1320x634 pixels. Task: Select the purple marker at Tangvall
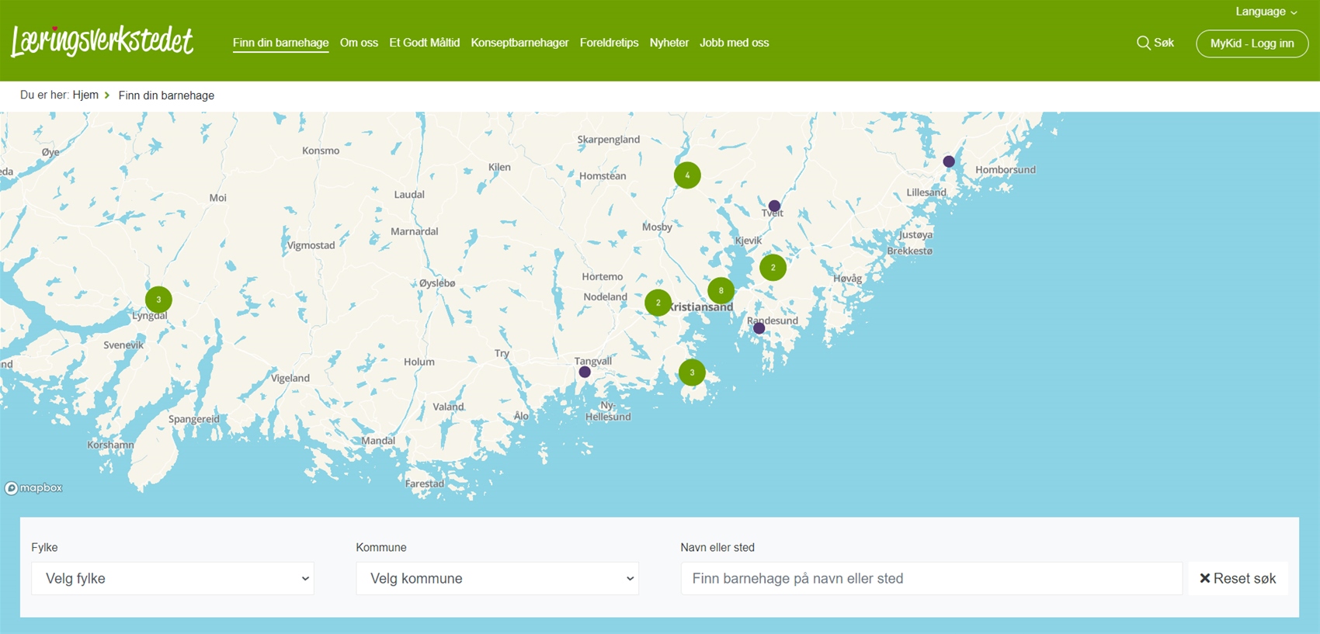click(585, 372)
